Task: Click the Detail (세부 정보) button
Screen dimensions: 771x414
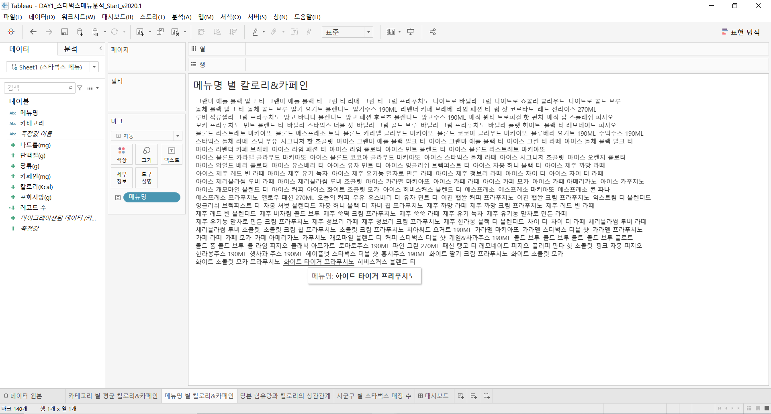Action: click(x=122, y=178)
